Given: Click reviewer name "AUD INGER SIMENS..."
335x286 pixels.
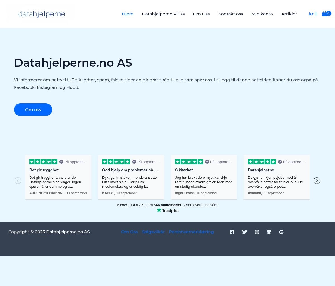Looking at the screenshot, I should tap(47, 193).
